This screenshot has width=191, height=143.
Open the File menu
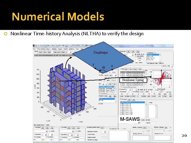click(x=34, y=49)
